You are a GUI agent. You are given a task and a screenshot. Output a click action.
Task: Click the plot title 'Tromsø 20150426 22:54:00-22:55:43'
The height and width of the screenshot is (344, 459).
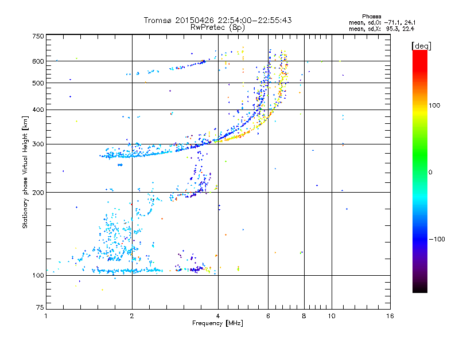[217, 20]
